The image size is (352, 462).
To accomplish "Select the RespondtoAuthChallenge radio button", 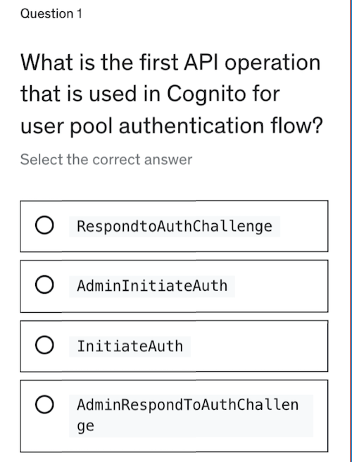I will point(44,225).
